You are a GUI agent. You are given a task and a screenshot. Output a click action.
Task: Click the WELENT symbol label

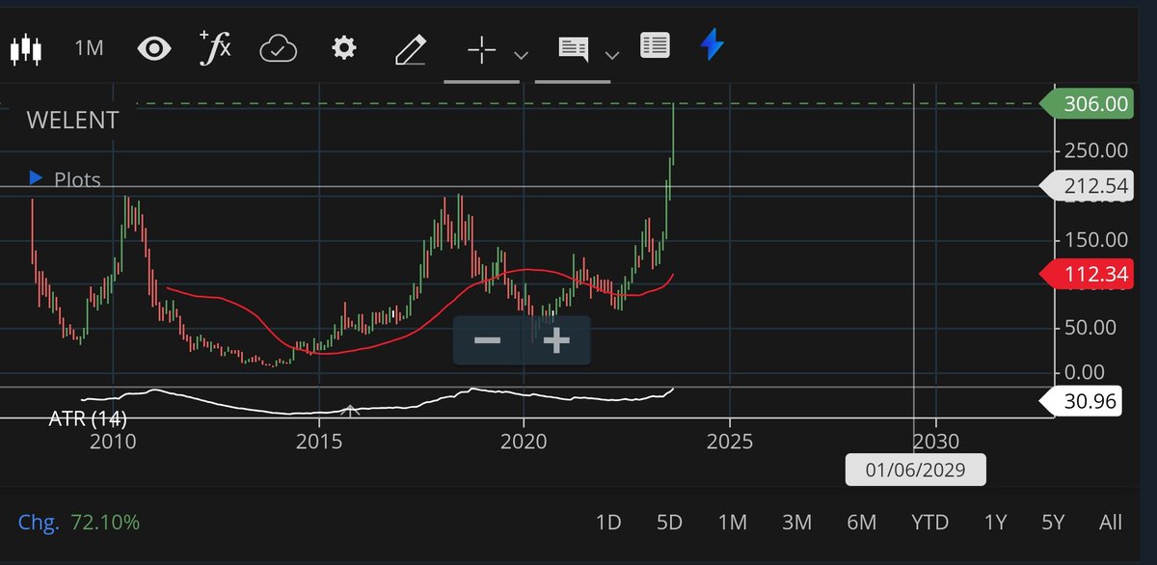tap(72, 121)
